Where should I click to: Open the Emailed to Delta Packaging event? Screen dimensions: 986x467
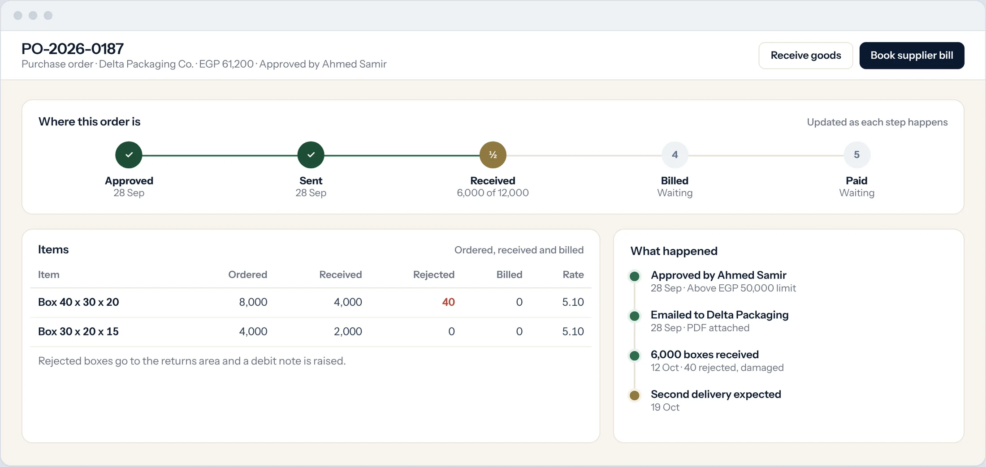[719, 321]
